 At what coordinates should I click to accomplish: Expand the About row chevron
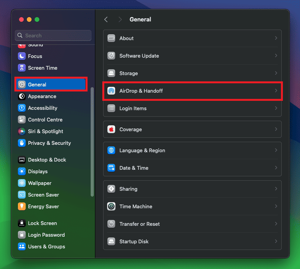tap(276, 38)
